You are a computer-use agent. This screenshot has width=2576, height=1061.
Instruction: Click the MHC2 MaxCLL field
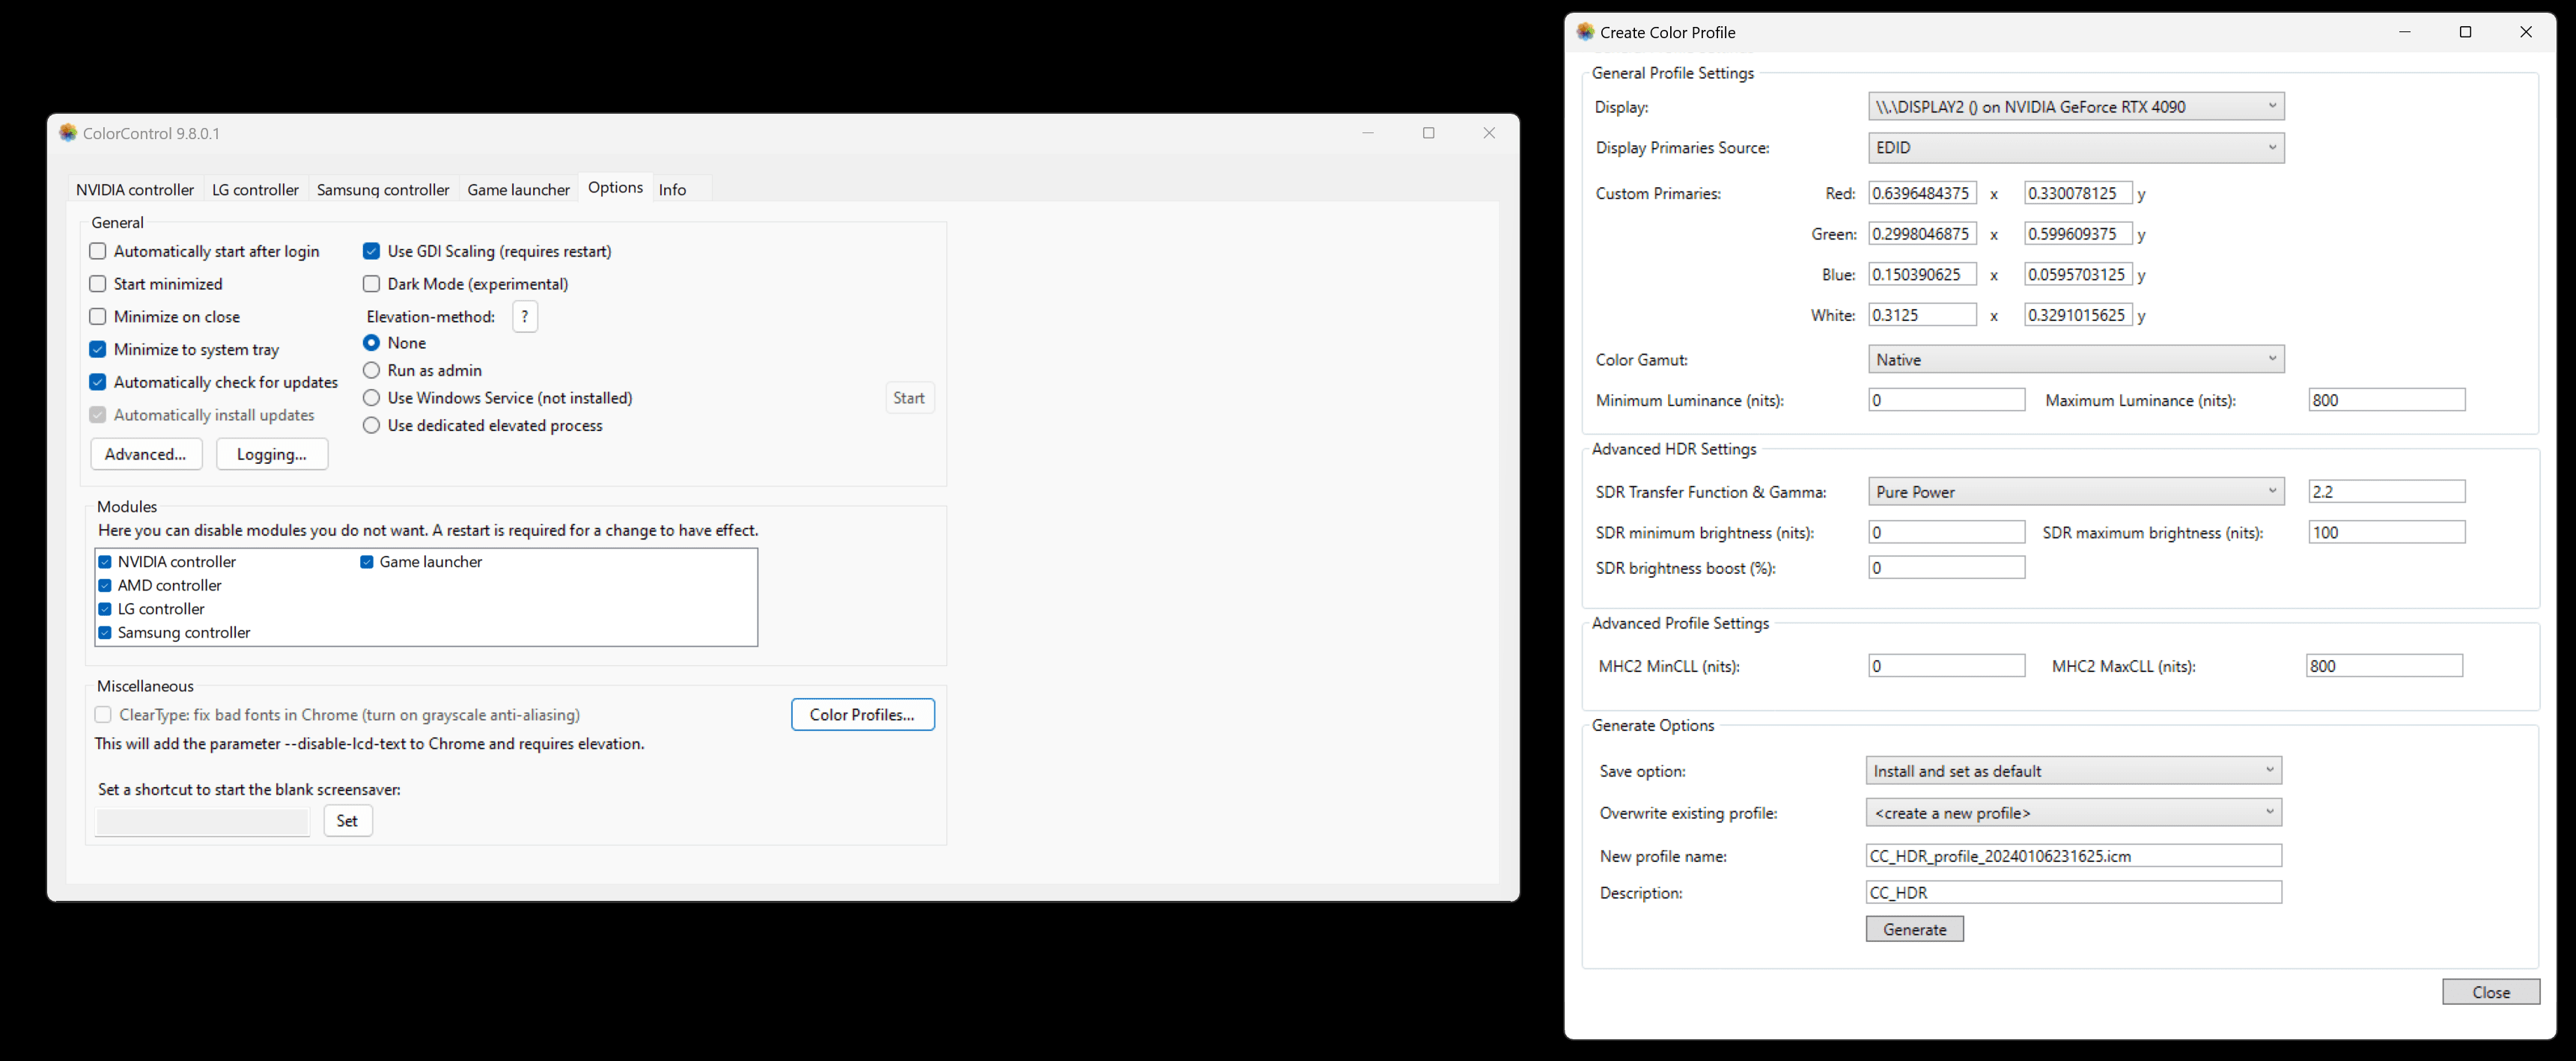(x=2384, y=667)
